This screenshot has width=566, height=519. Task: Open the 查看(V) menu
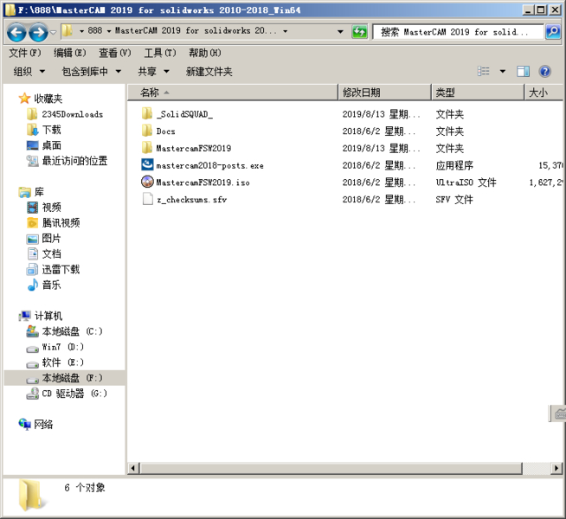(115, 53)
